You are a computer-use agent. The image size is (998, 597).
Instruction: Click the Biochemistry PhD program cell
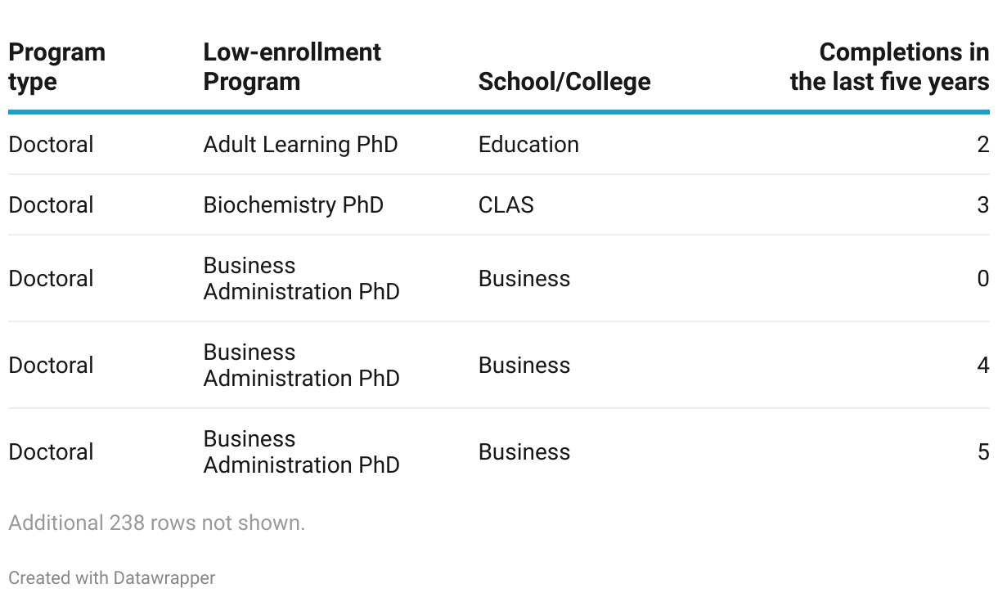pyautogui.click(x=293, y=205)
